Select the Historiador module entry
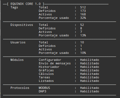The image size is (120, 98). point(49,67)
